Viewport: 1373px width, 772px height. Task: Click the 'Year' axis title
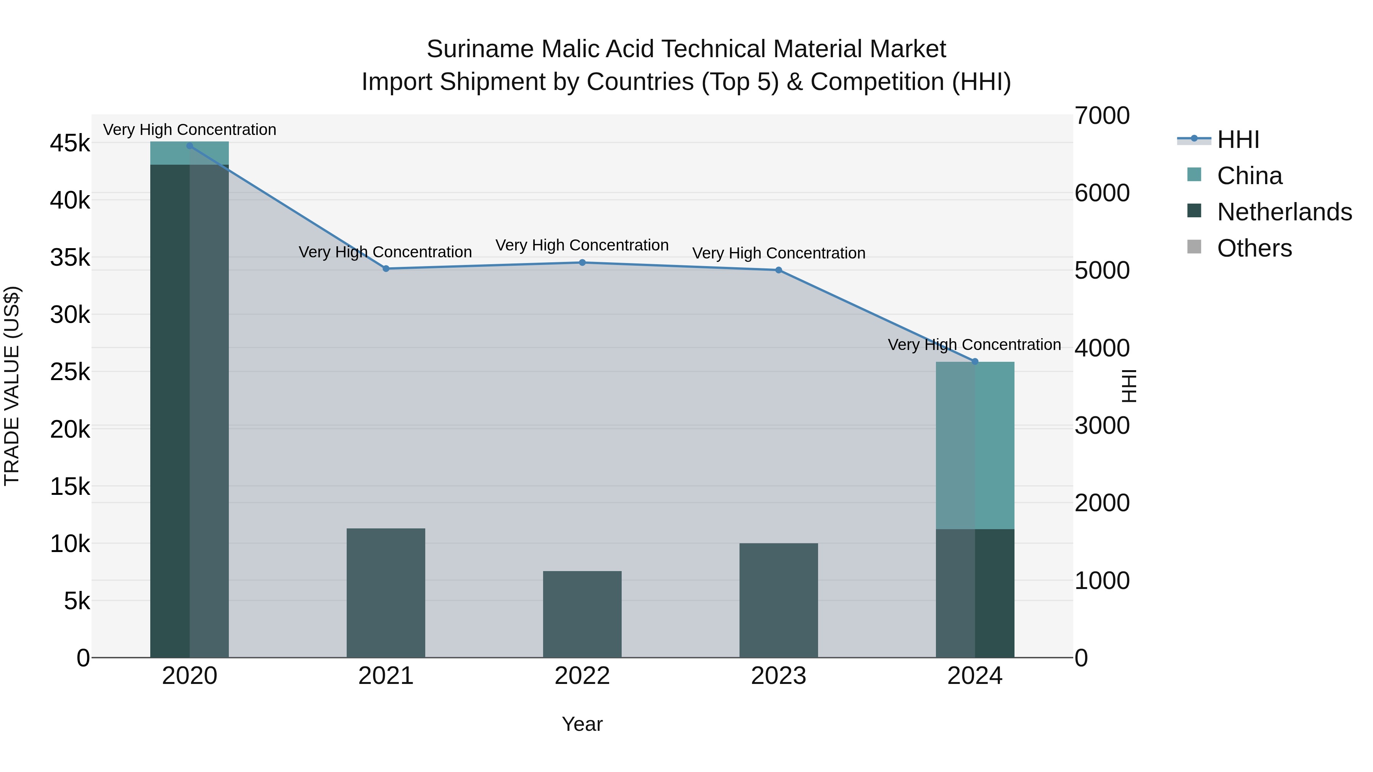point(582,725)
